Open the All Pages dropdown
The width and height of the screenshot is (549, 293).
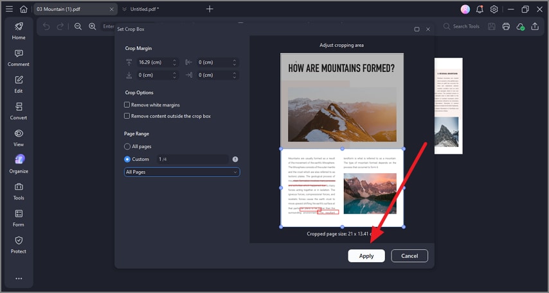pos(182,172)
